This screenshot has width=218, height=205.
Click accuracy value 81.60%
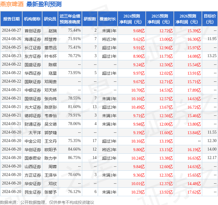(74, 107)
